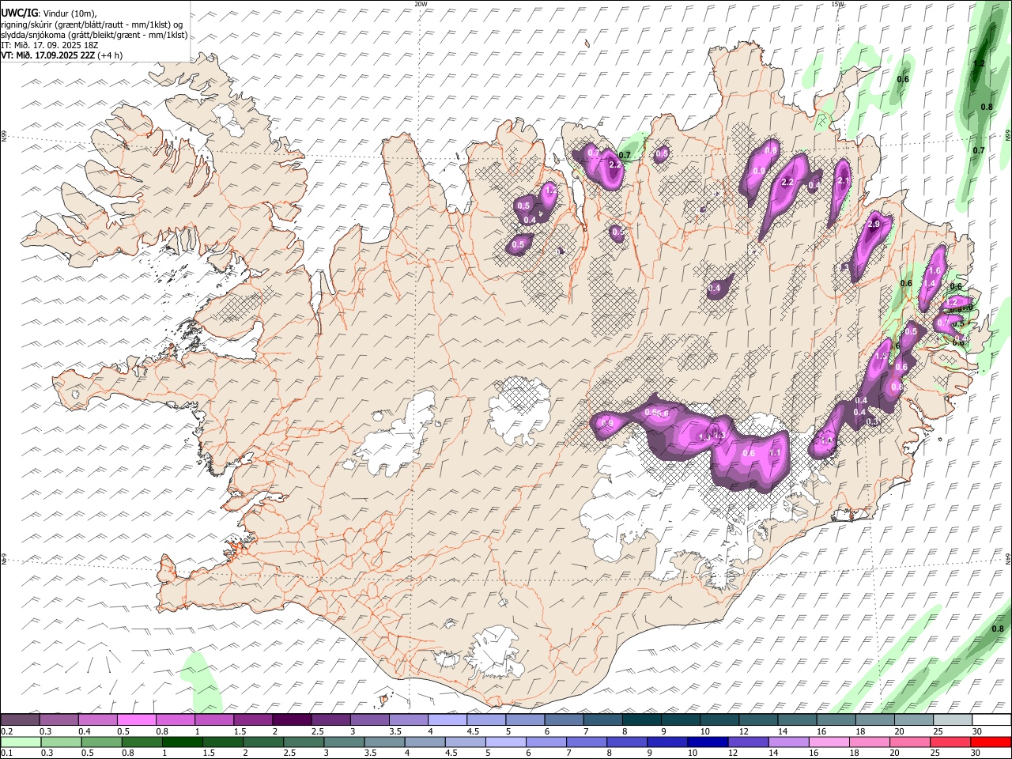Click the 1.5 value on the eastern purple band

click(882, 357)
